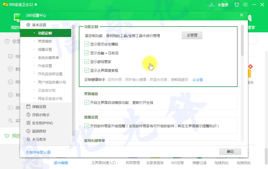The image size is (268, 169).
Task: Click 360压缩 shortcut in main window
Action: tap(177, 163)
